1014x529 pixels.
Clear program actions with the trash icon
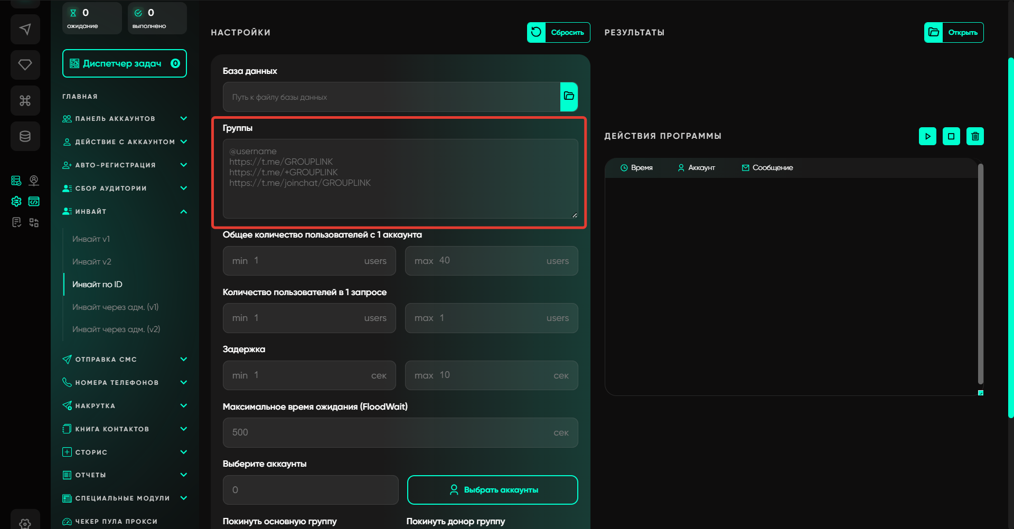(x=975, y=136)
